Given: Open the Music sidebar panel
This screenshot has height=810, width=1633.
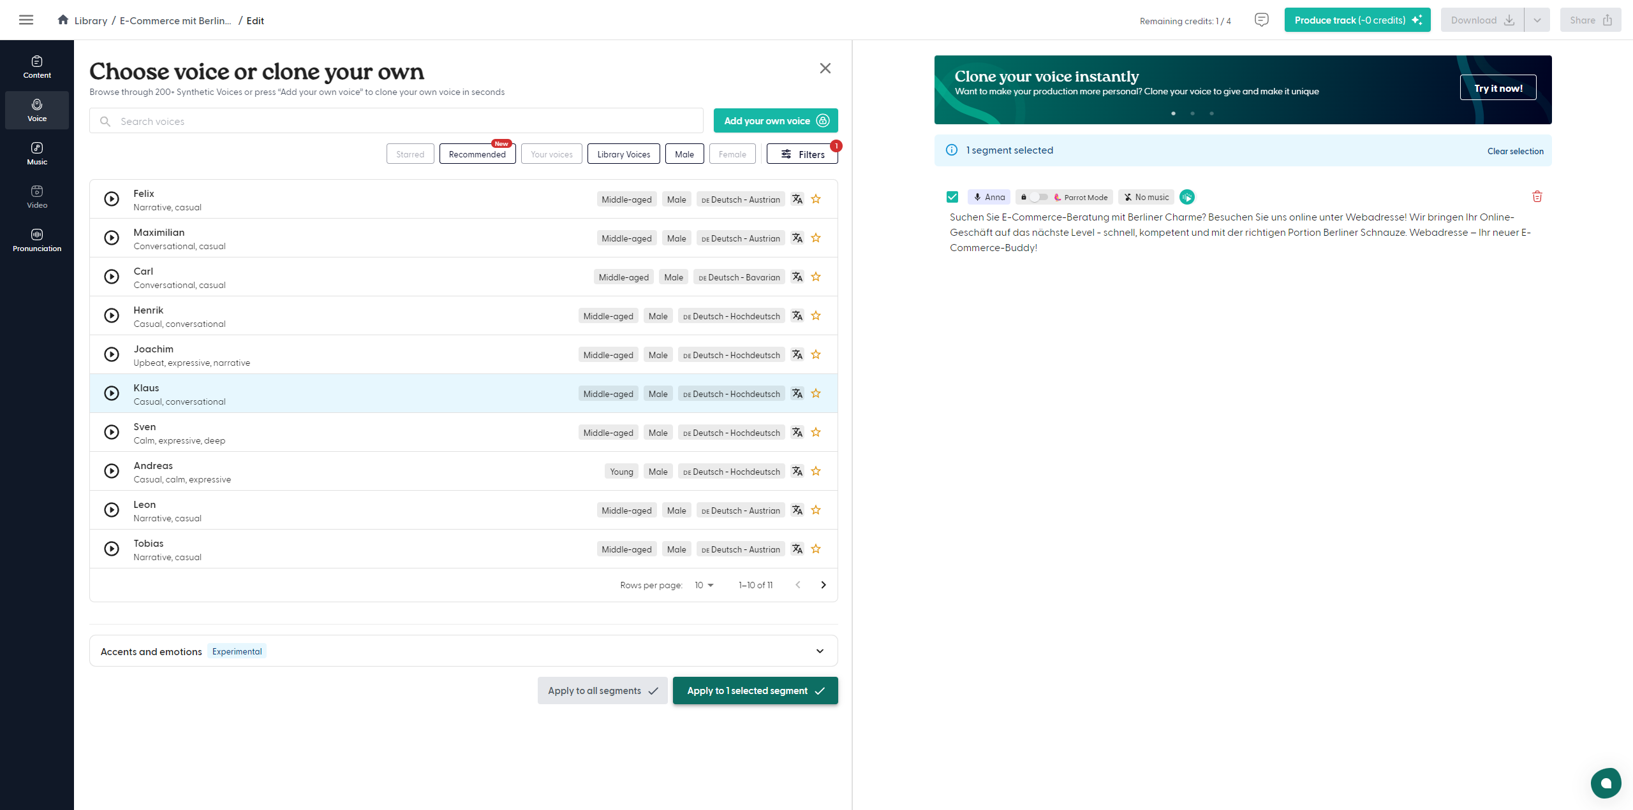Looking at the screenshot, I should (x=37, y=154).
